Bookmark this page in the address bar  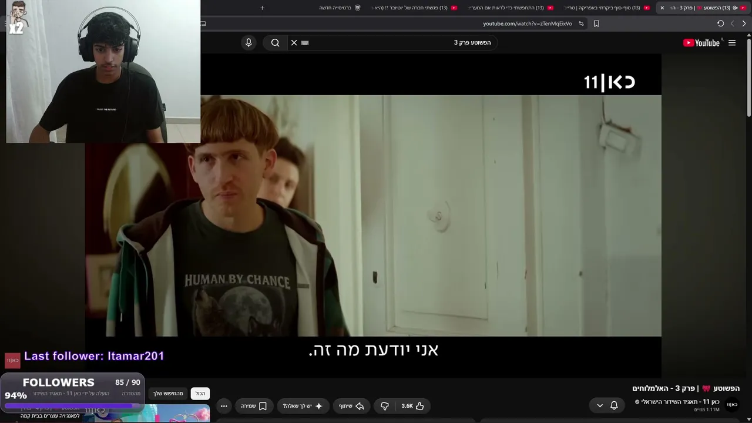pos(596,23)
